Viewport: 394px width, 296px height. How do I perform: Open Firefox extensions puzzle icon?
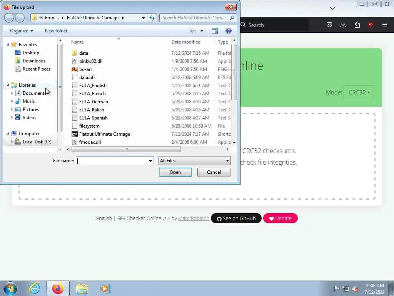357,25
